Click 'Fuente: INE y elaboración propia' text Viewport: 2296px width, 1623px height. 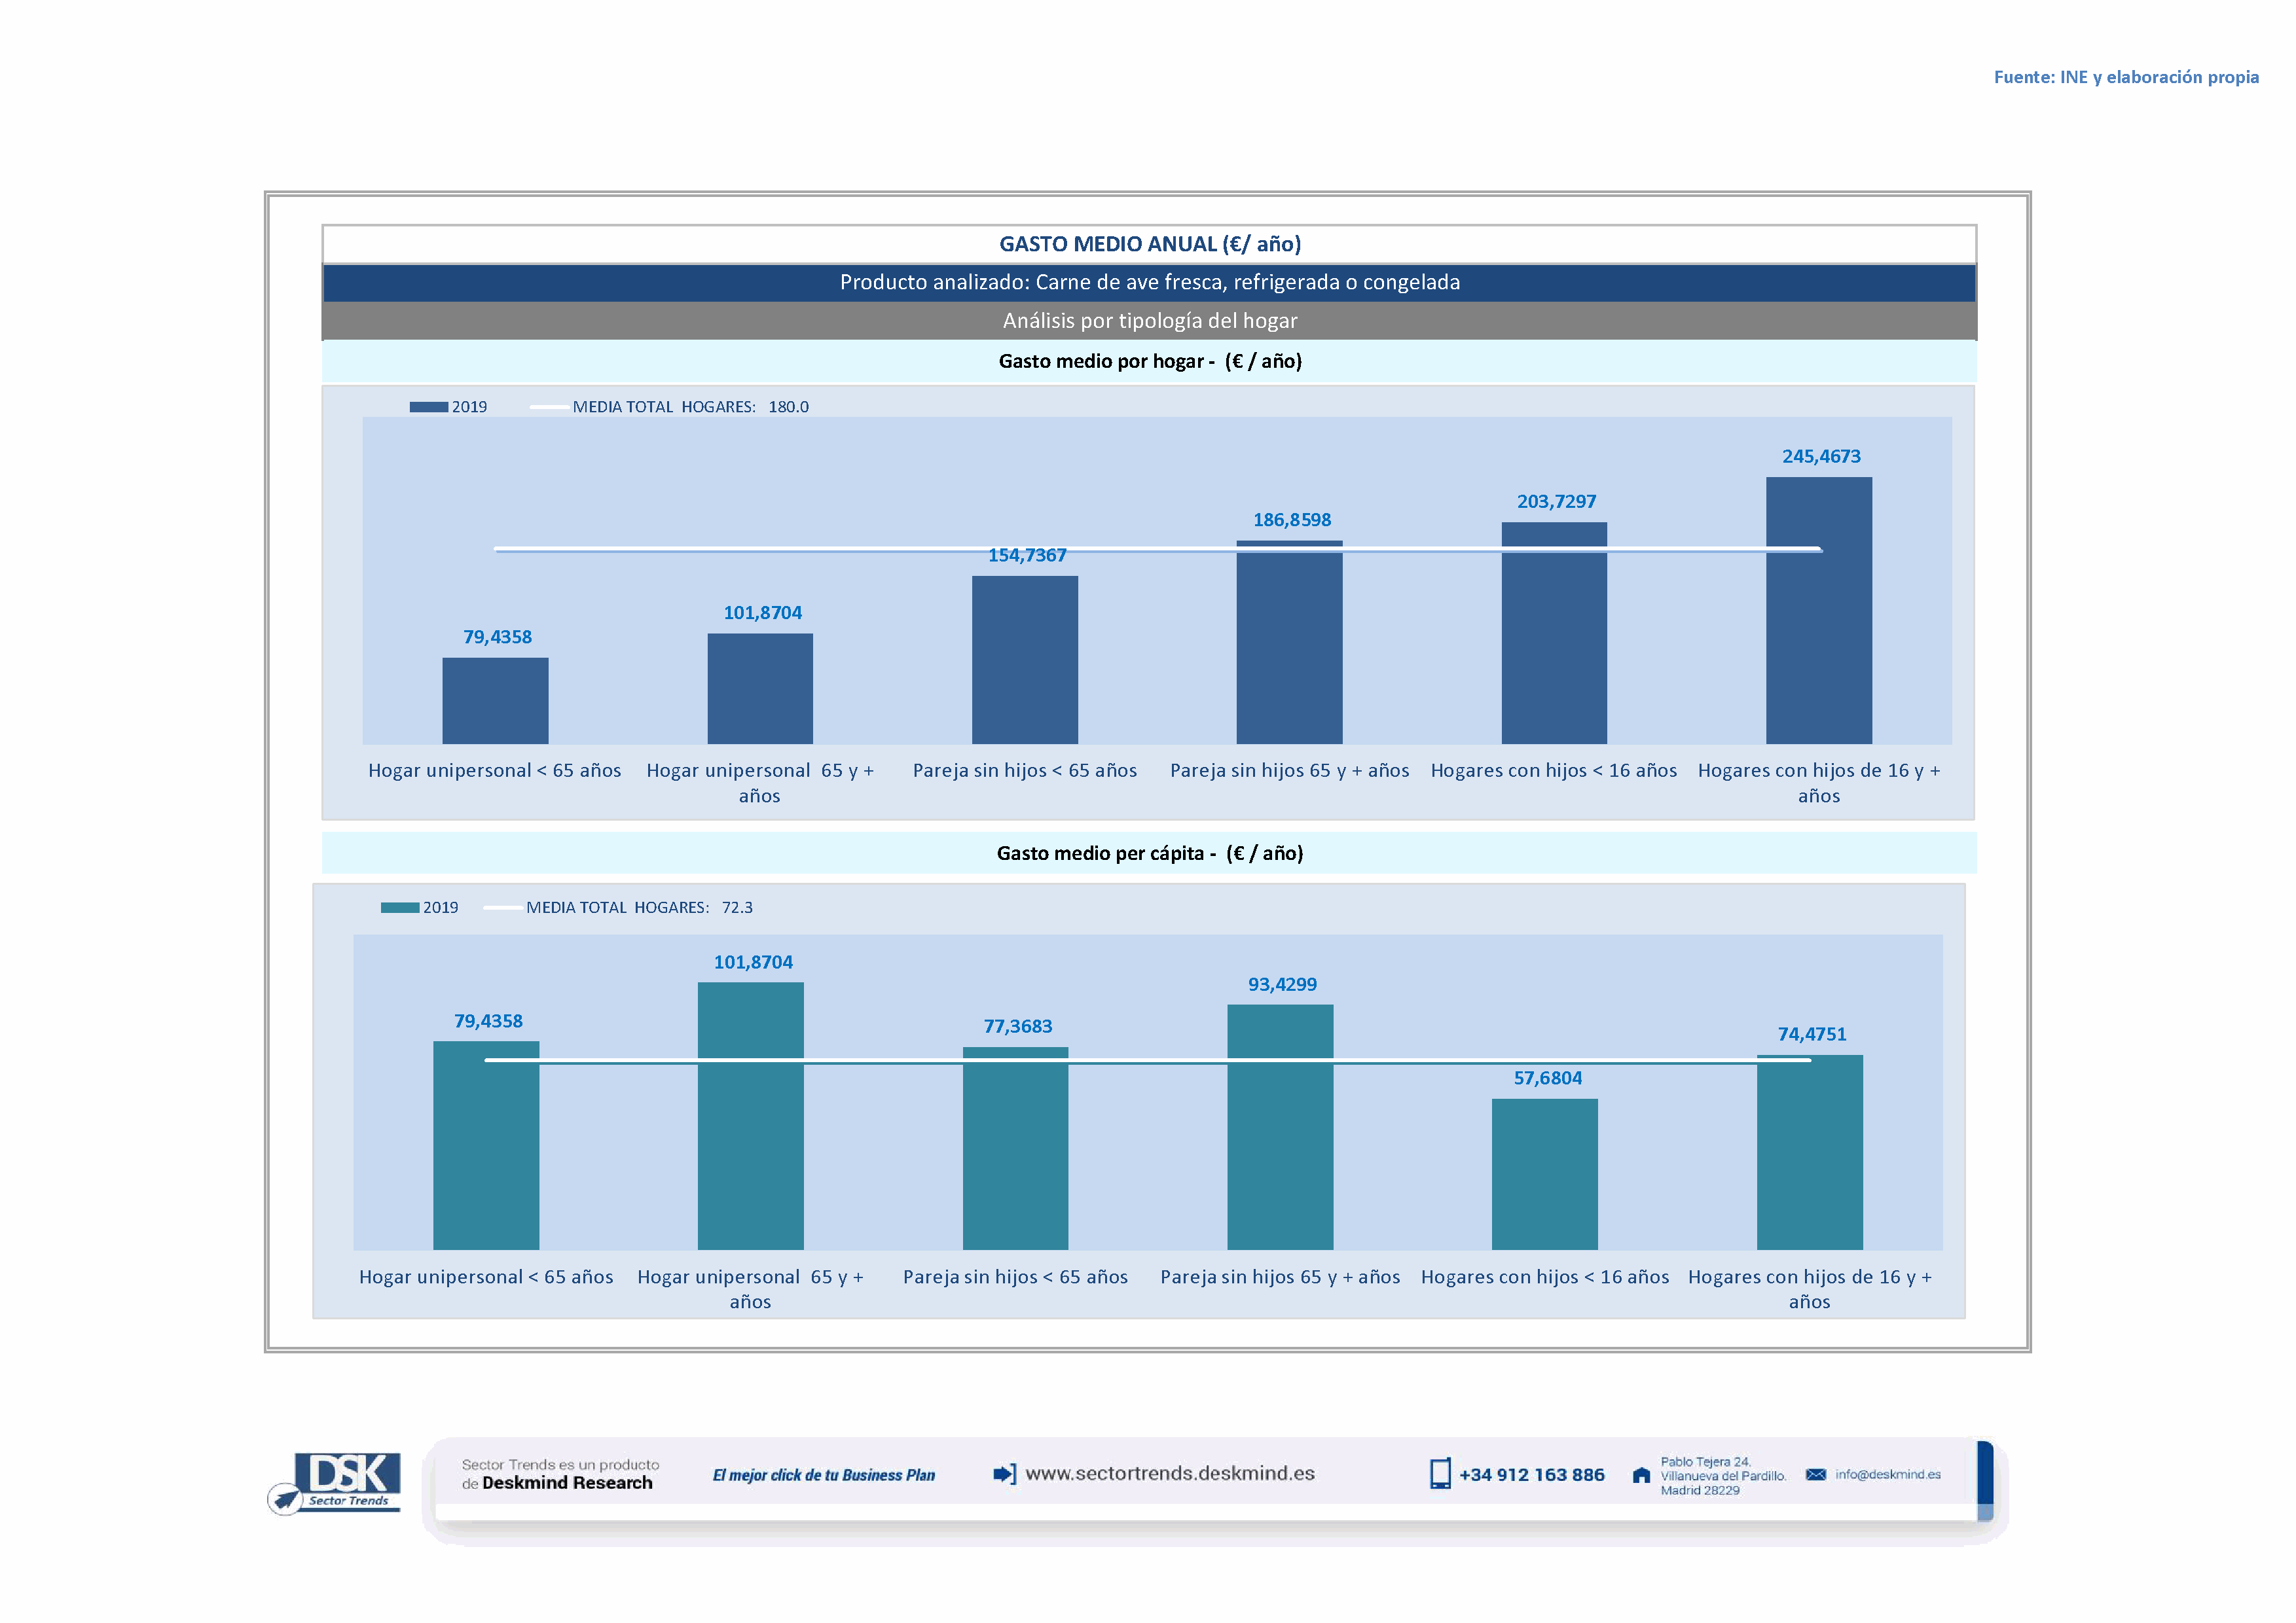(2125, 77)
